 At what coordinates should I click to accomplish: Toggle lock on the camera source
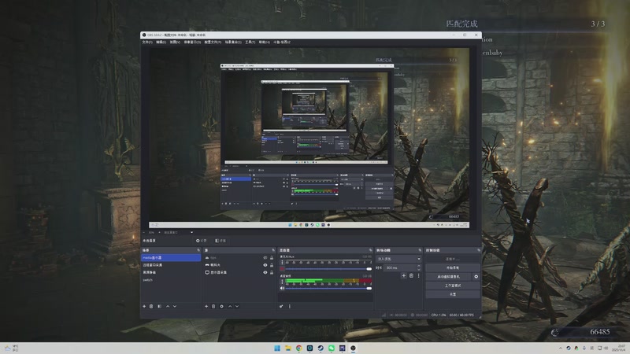coord(271,265)
